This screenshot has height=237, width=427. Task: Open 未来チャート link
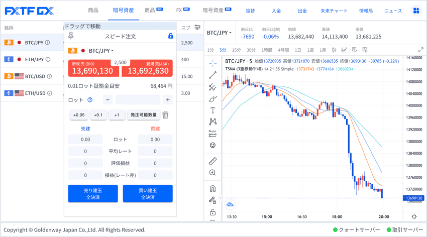[x=334, y=11]
